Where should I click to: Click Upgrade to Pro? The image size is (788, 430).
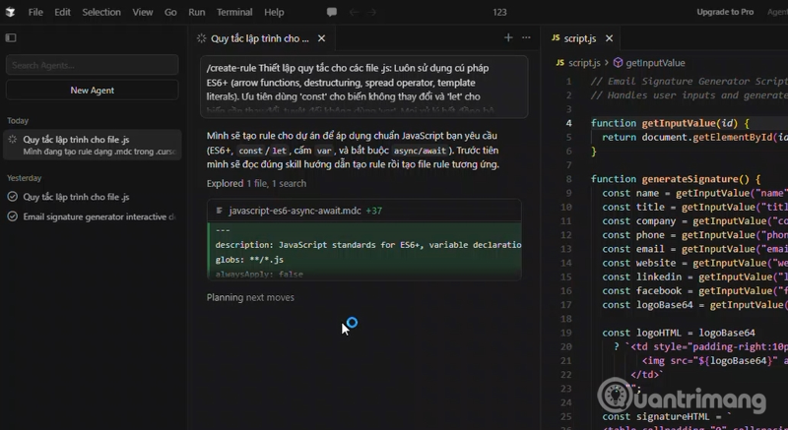pos(724,12)
